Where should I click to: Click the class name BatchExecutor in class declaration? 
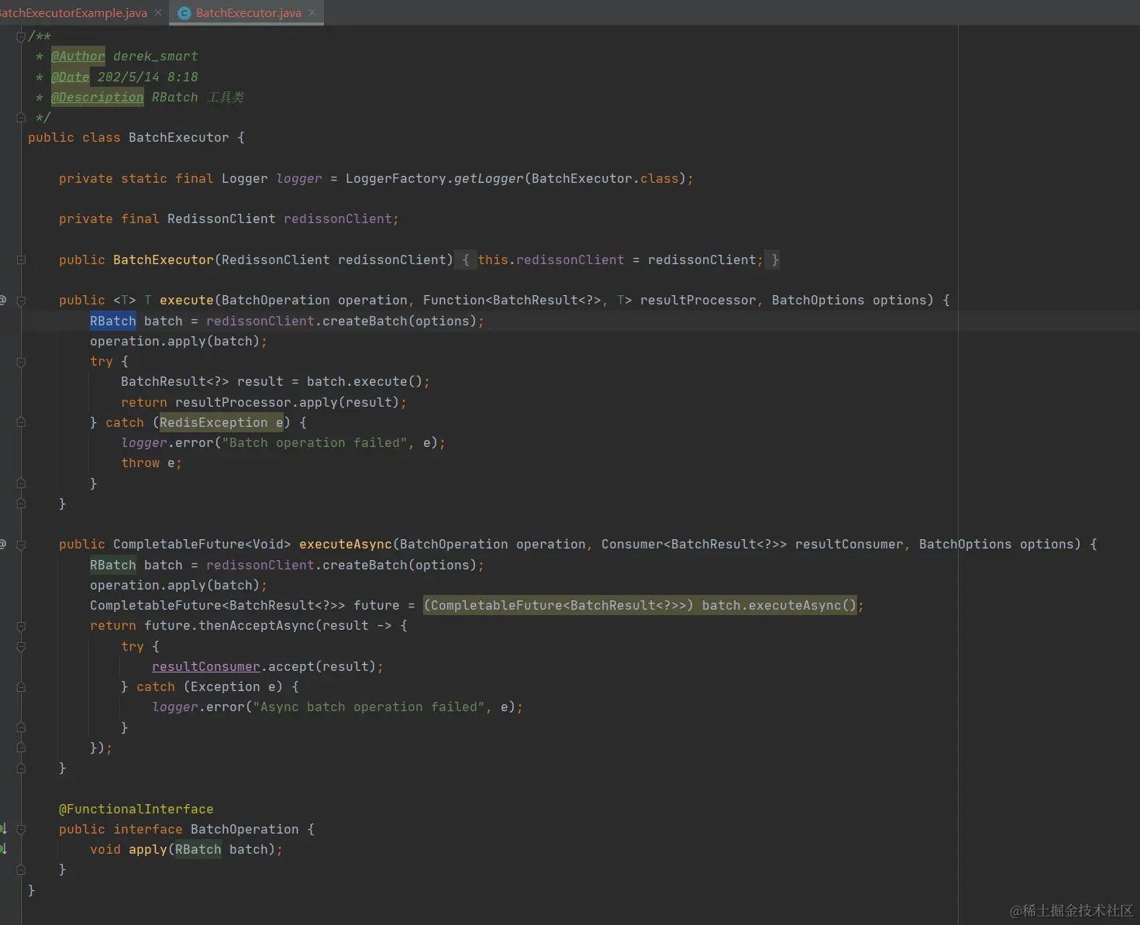(x=178, y=138)
